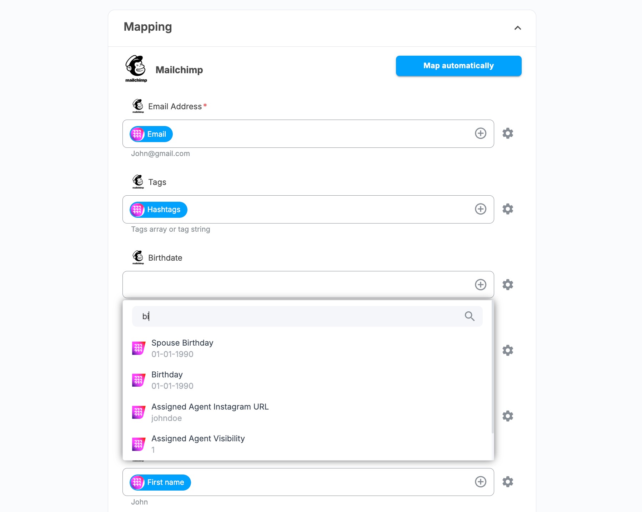
Task: Click plus icon in First name field
Action: click(480, 482)
